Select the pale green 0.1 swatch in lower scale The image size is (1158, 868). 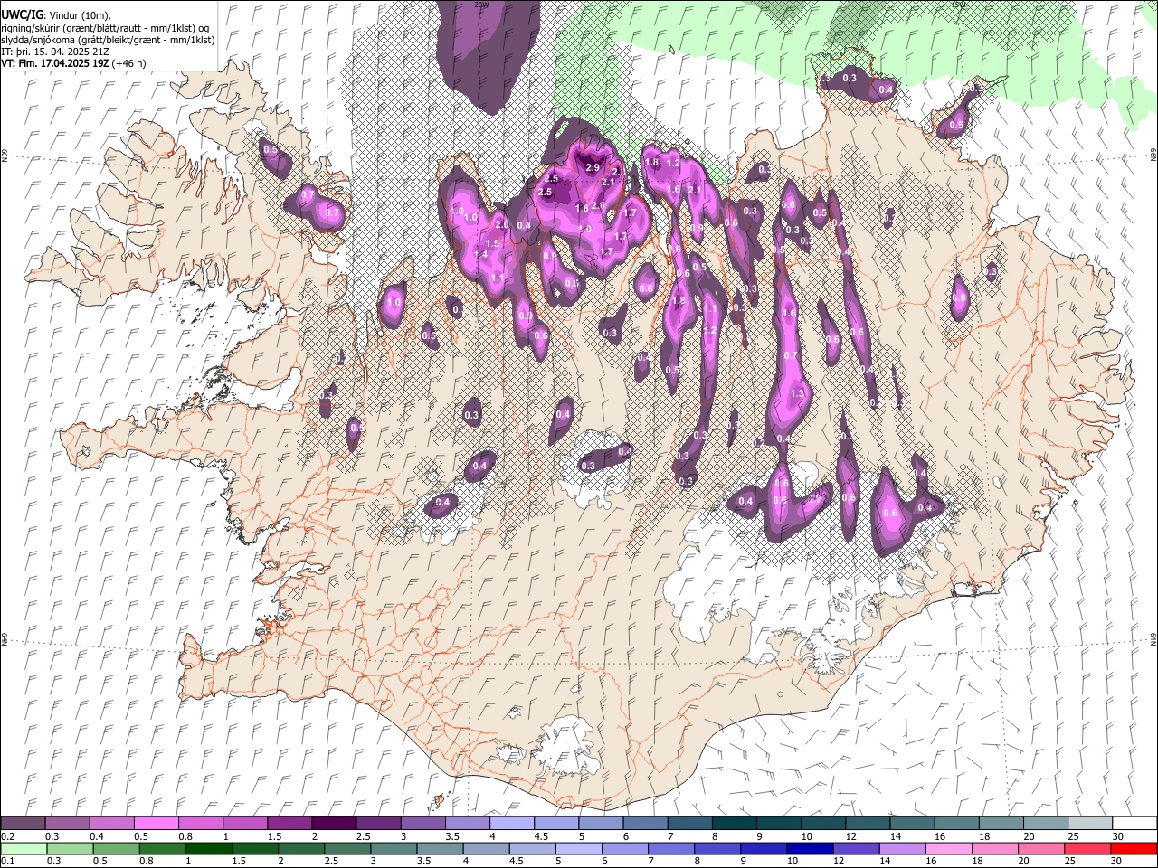23,849
